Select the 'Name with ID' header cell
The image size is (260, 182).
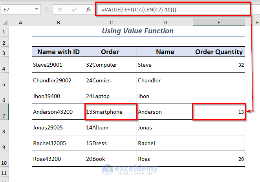click(59, 52)
